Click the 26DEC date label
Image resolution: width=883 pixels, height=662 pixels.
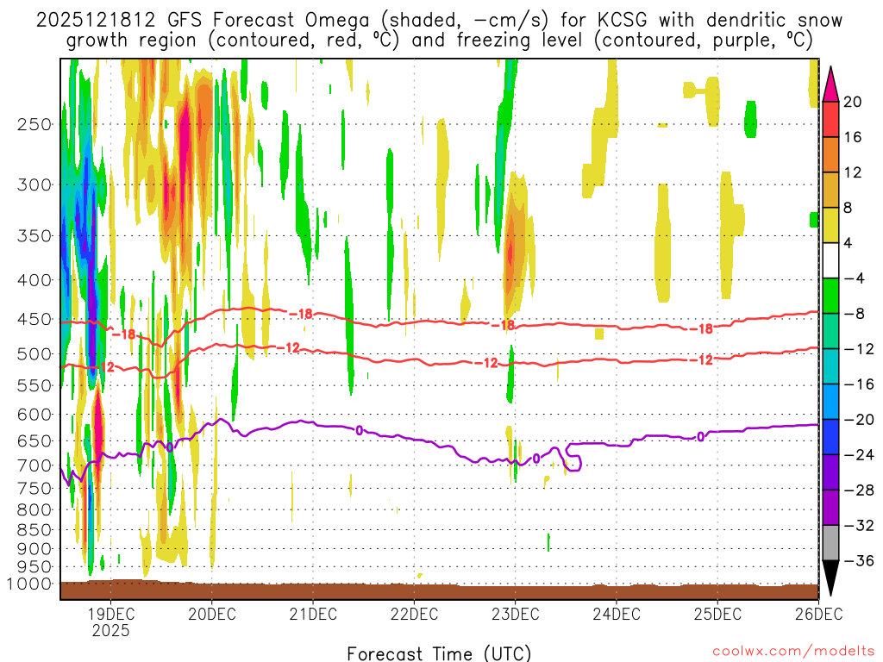[818, 614]
